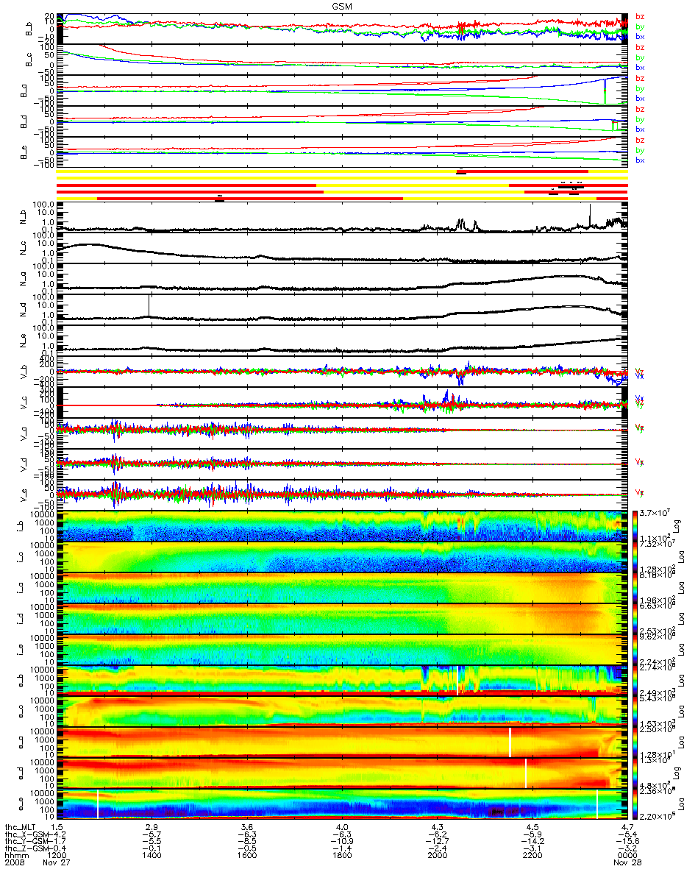
Task: Click the white data gap in e_a spectrogram
Action: pyautogui.click(x=510, y=742)
